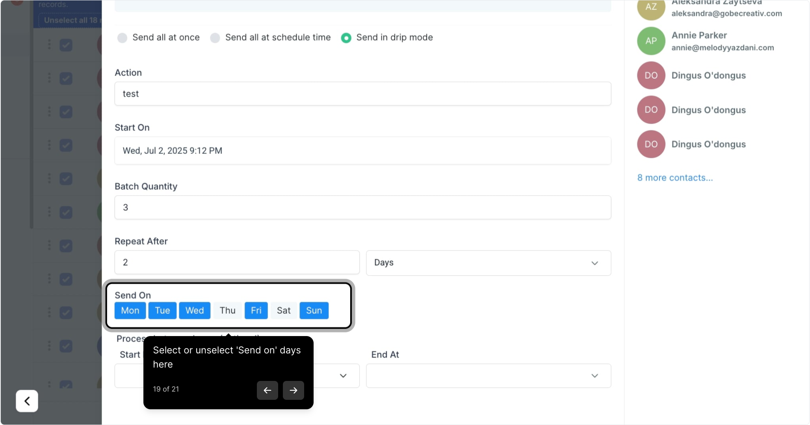Click the last Dingus O'dongus DO avatar
This screenshot has height=425, width=810.
click(651, 144)
